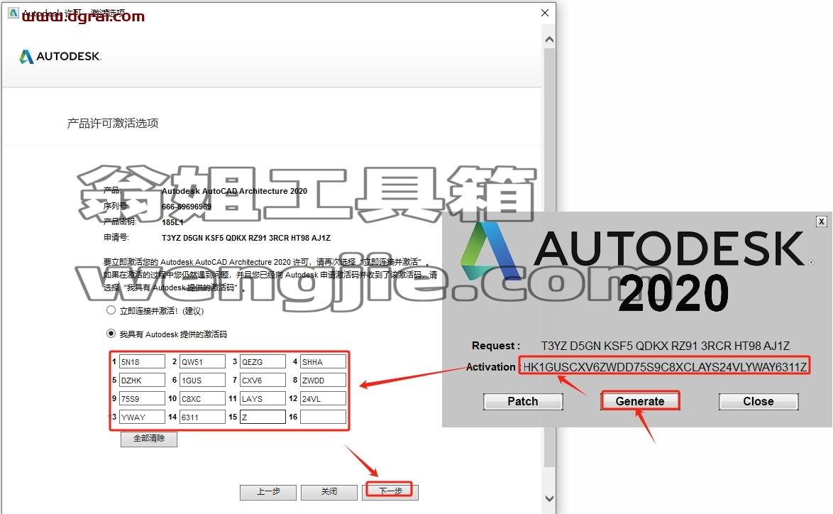Viewport: 833px width, 514px height.
Task: Click product name Autodesk AutoCAD Architecture 2020
Action: coord(234,192)
